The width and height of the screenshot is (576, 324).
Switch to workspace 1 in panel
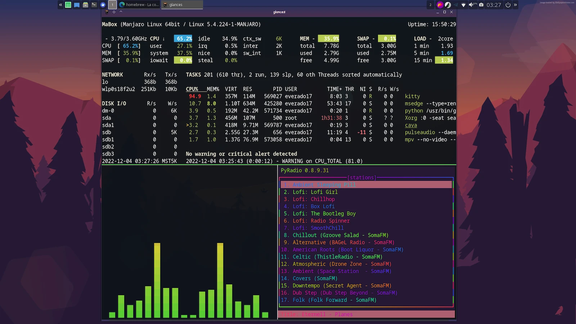pos(112,5)
